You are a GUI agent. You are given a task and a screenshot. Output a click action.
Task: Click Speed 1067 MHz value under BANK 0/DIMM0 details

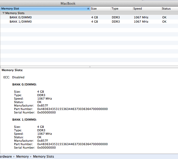tap(45, 99)
